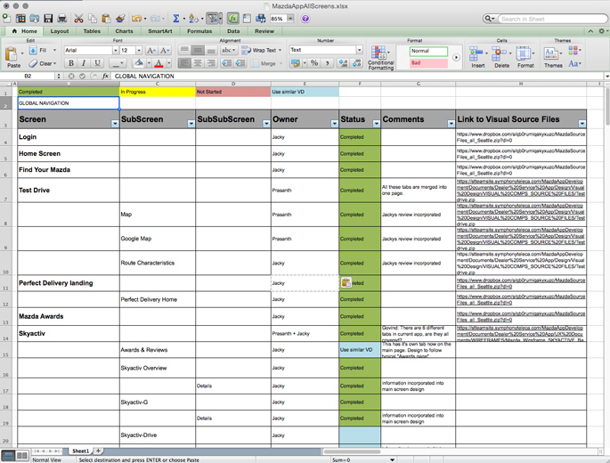Image resolution: width=610 pixels, height=463 pixels.
Task: Open the Arial font name dropdown
Action: 115,50
